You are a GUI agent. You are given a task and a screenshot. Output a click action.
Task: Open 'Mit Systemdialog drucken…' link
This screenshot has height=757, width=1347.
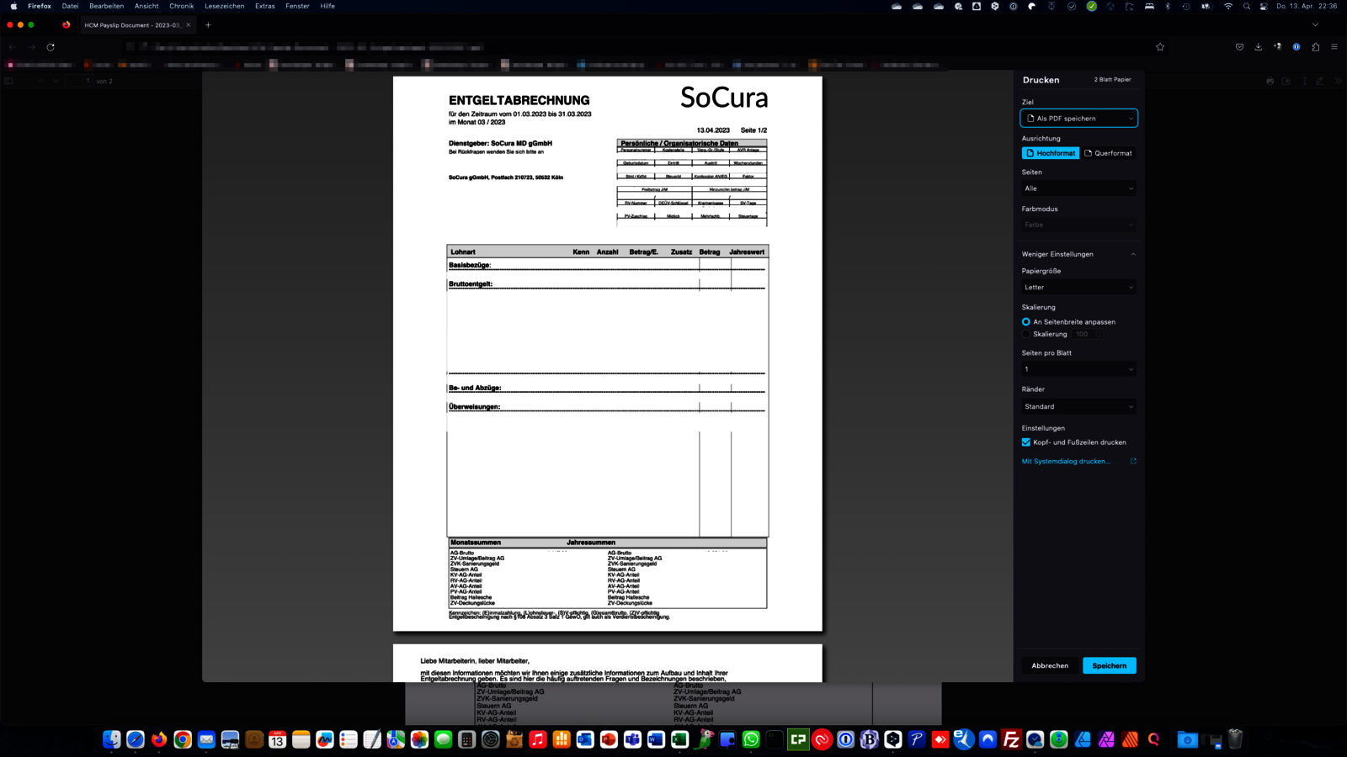pos(1066,462)
